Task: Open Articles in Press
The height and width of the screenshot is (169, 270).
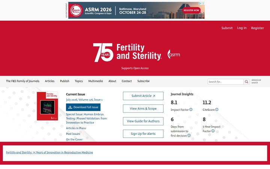Action: pos(76,128)
